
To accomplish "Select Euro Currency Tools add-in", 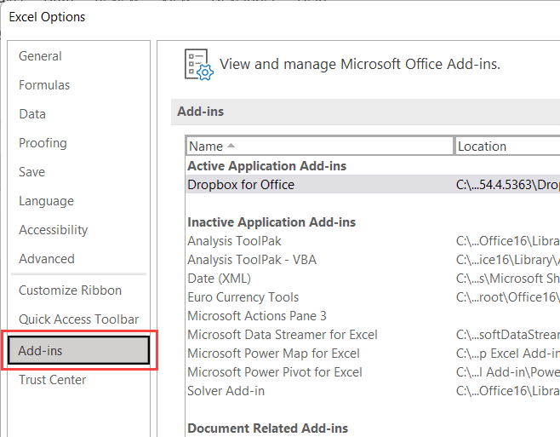I will point(243,297).
